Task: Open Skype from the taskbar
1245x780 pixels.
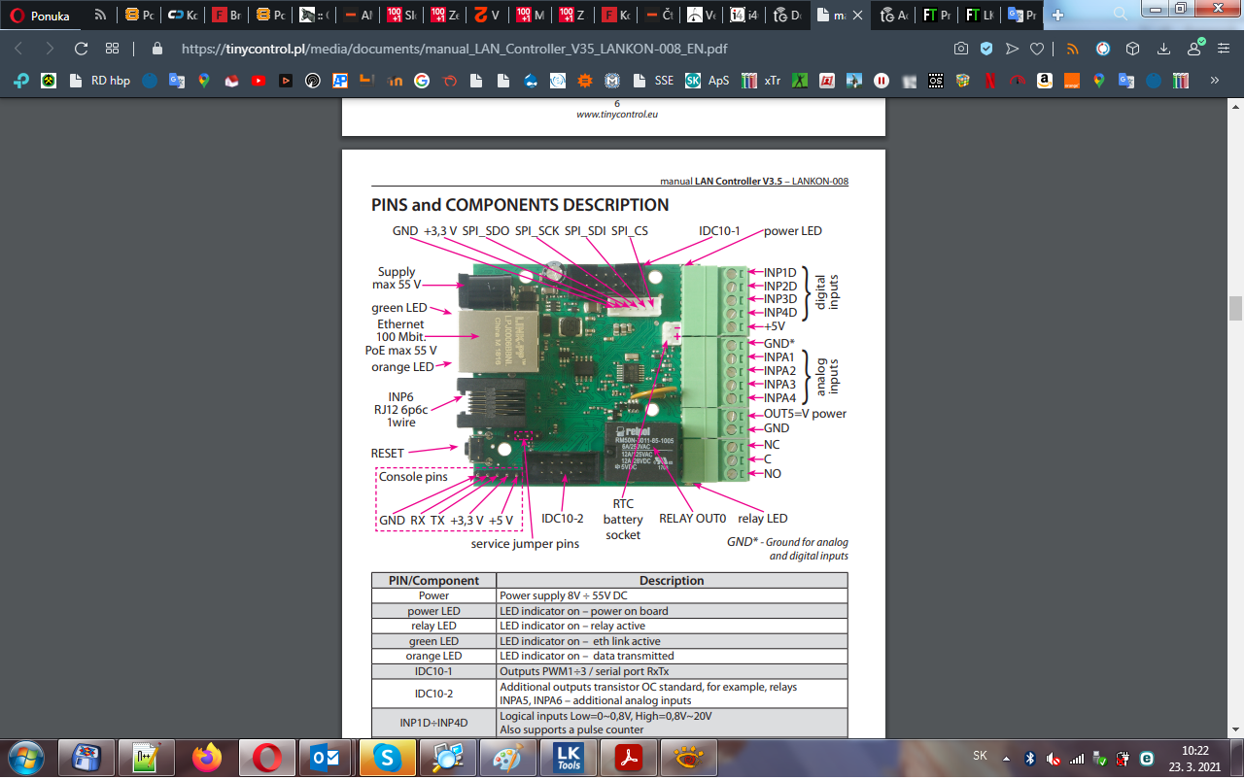Action: tap(386, 758)
